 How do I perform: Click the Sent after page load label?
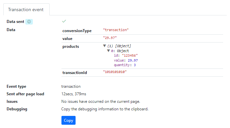(x=25, y=94)
